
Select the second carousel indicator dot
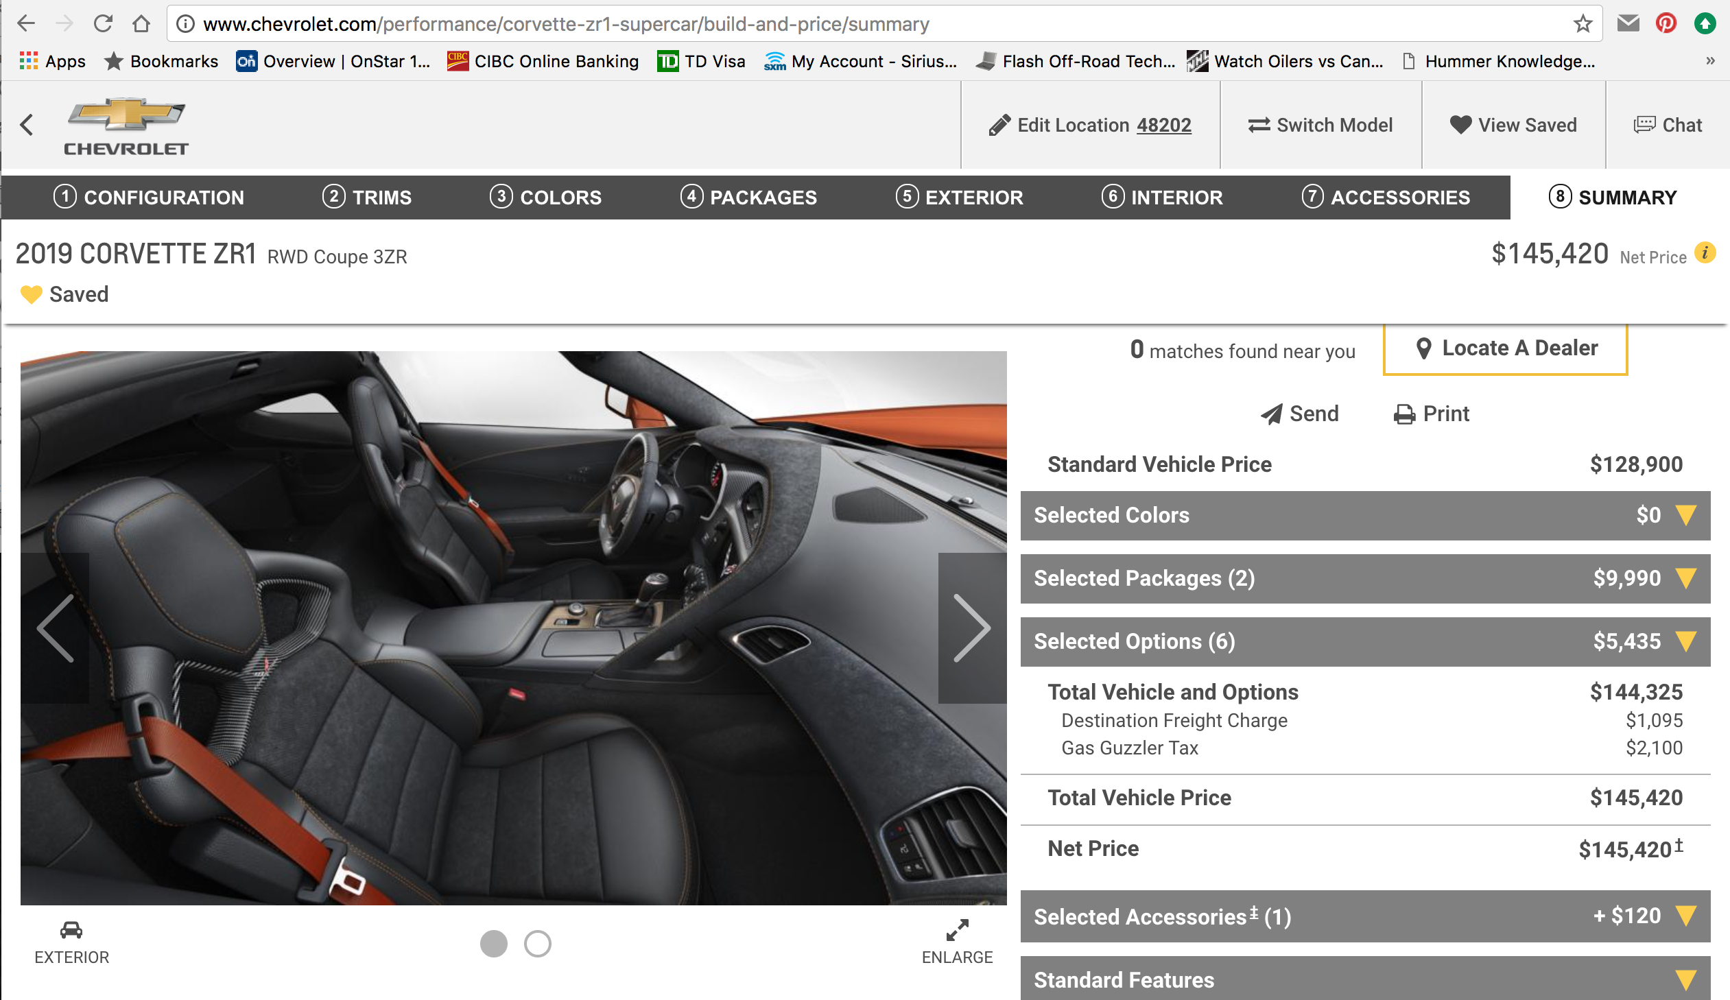(538, 943)
